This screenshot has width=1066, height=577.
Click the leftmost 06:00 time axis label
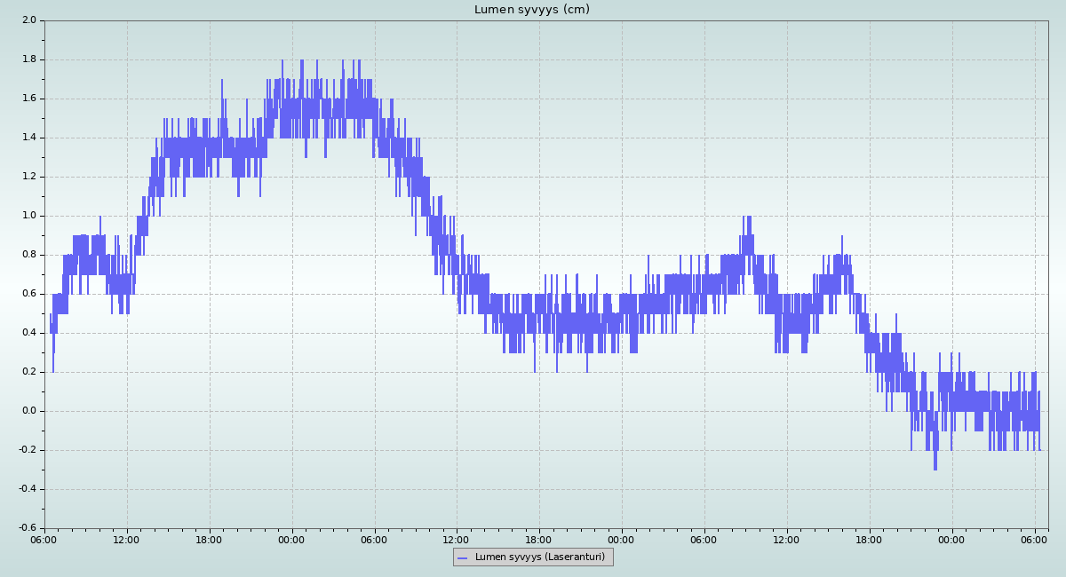(44, 539)
